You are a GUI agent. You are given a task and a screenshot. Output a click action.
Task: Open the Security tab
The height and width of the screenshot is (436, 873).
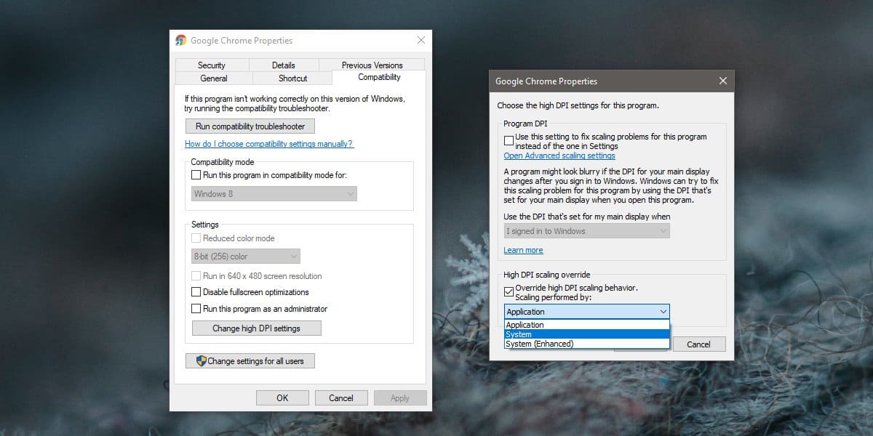tap(212, 65)
